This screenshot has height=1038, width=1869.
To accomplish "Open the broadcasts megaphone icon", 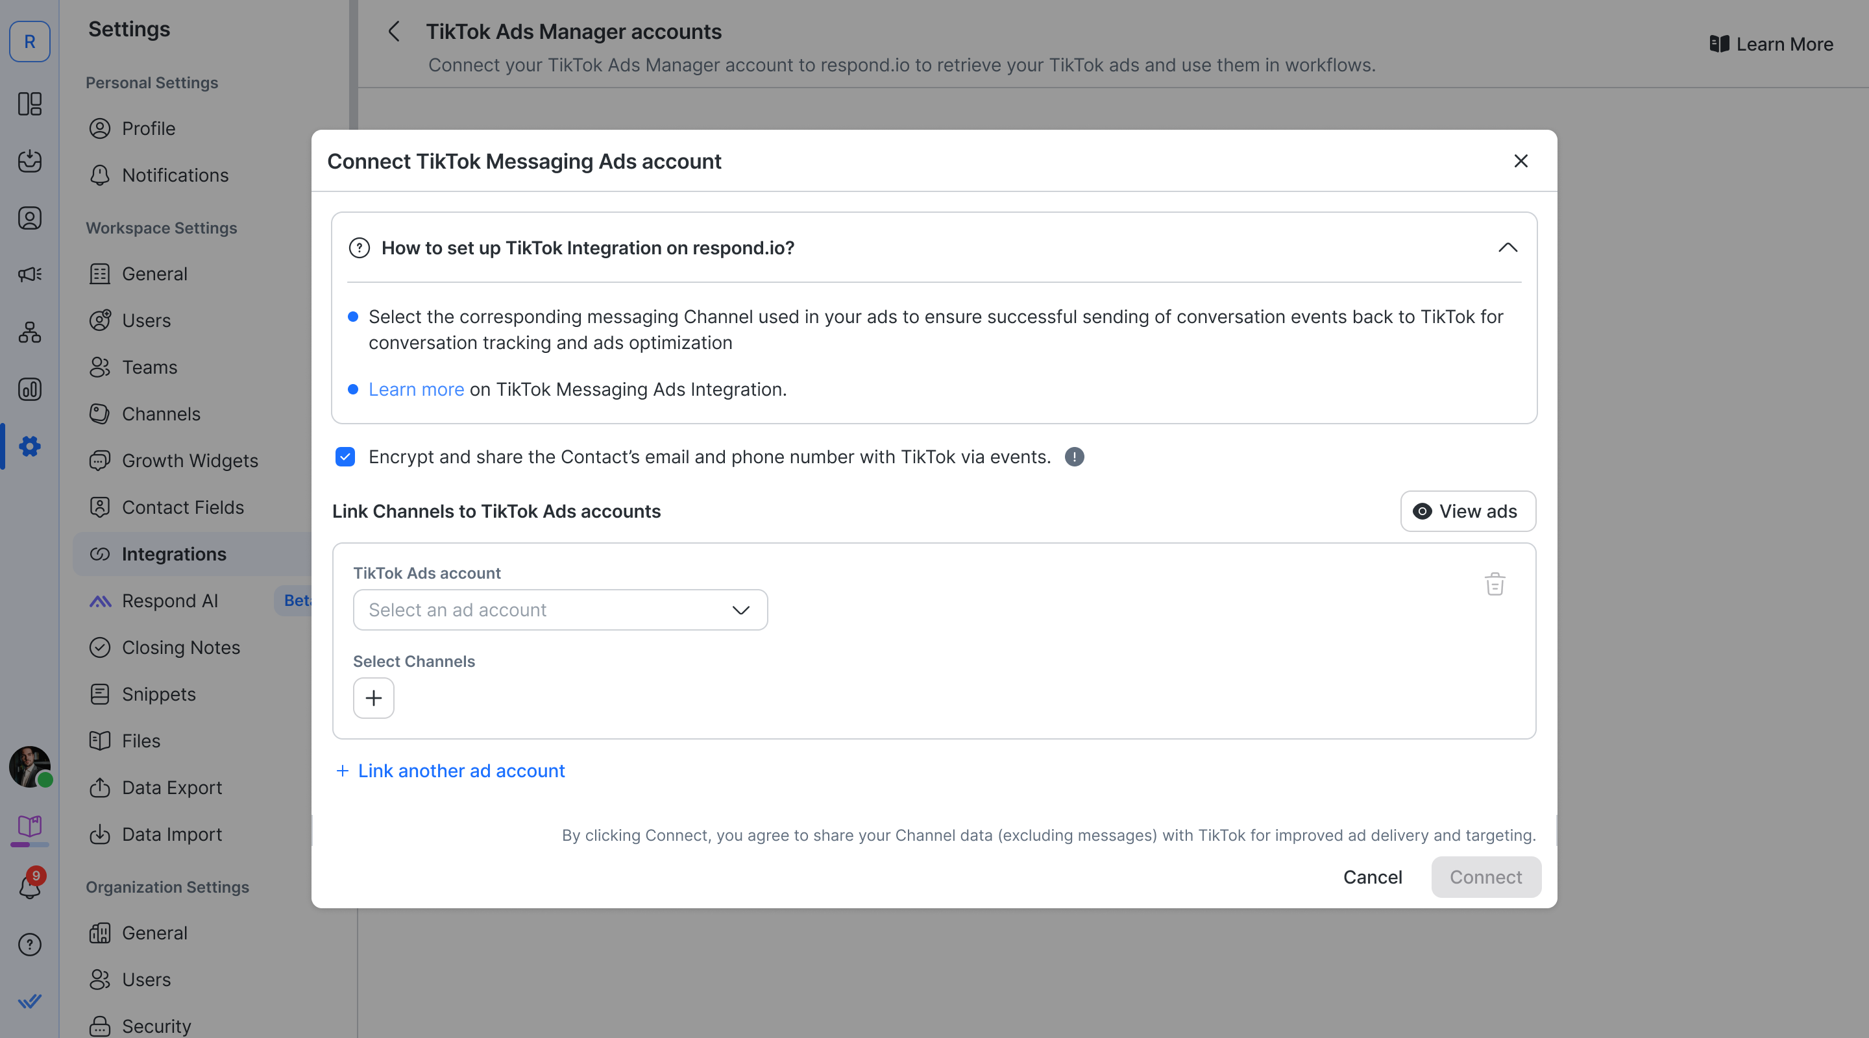I will pyautogui.click(x=30, y=274).
